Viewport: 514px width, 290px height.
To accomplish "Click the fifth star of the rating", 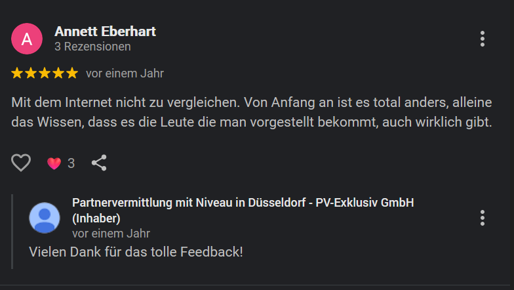I will [x=72, y=73].
